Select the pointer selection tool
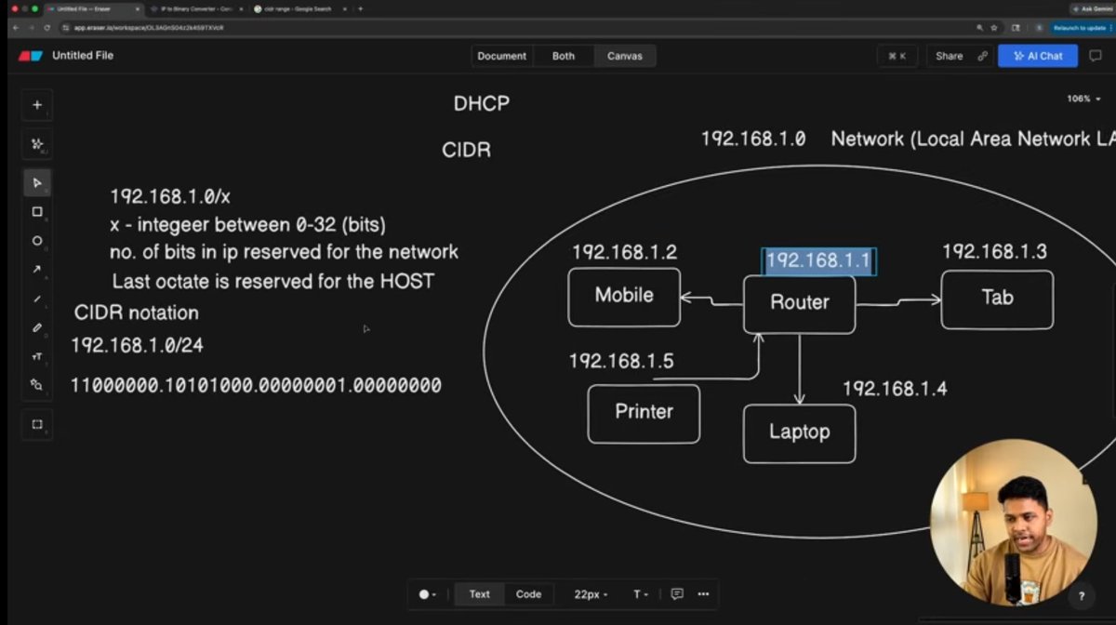The height and width of the screenshot is (625, 1116). coord(37,182)
